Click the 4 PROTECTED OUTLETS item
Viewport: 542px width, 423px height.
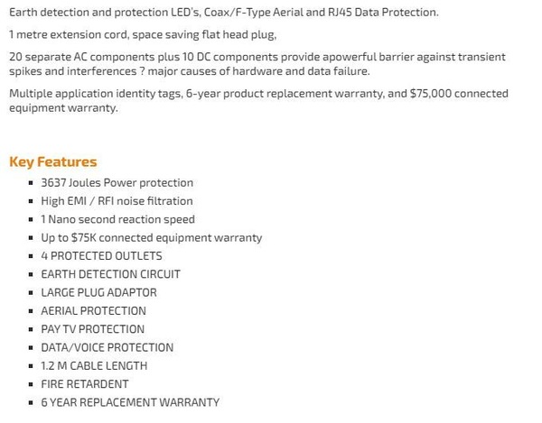[101, 255]
